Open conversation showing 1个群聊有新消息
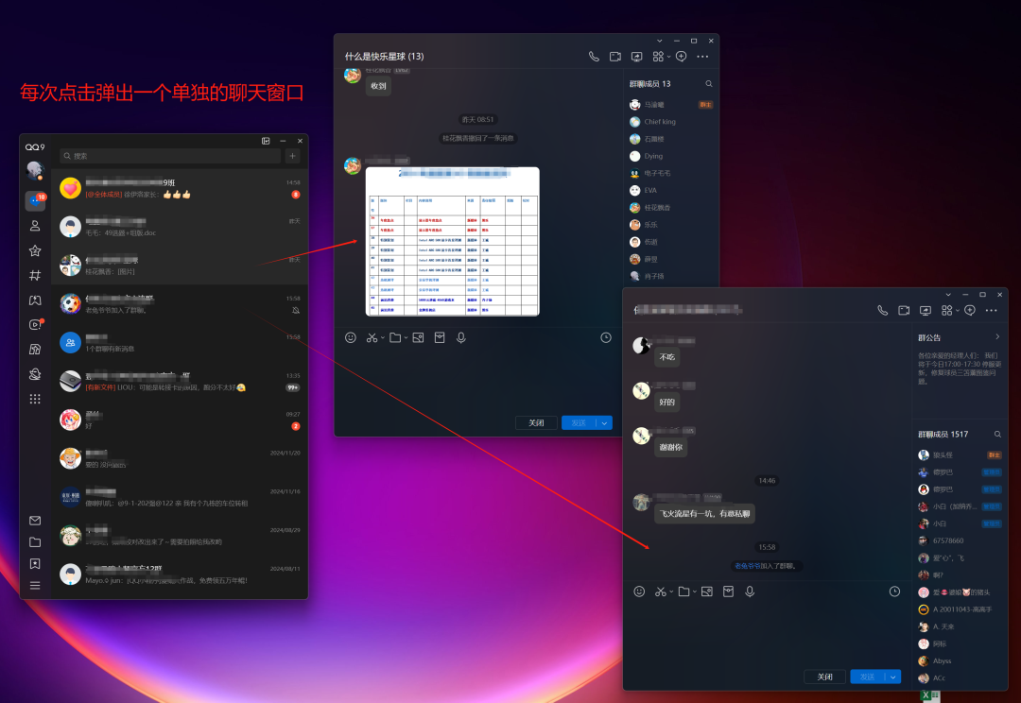The image size is (1021, 703). point(180,343)
